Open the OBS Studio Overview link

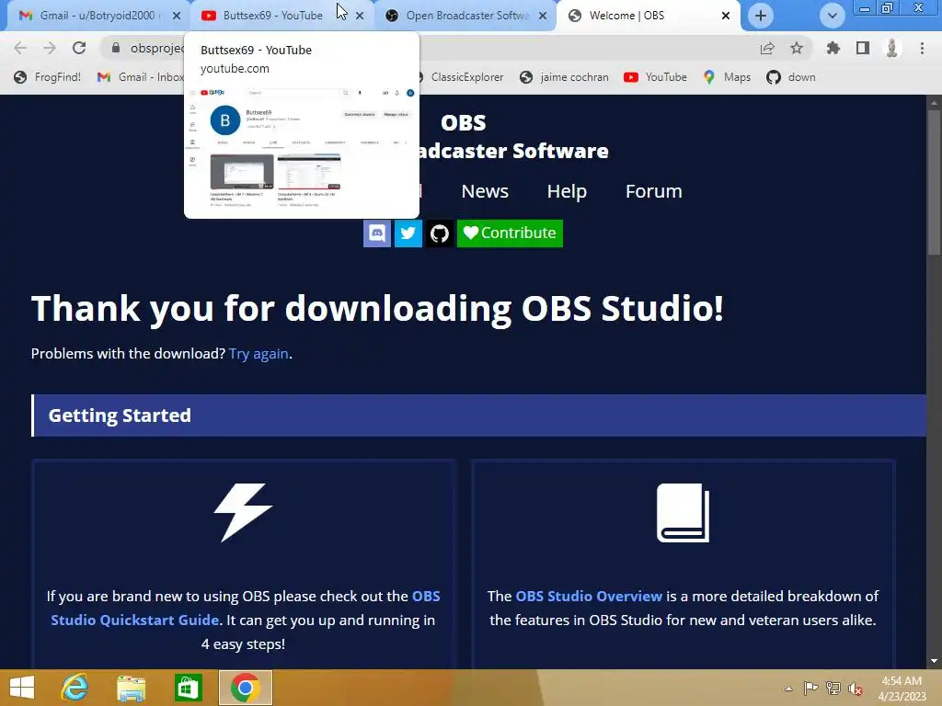point(589,596)
